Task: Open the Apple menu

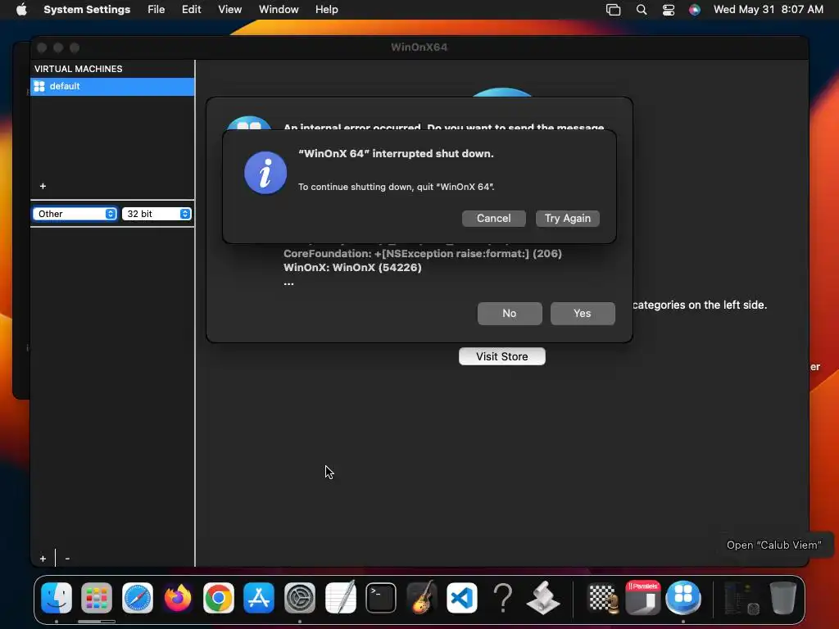Action: (21, 10)
